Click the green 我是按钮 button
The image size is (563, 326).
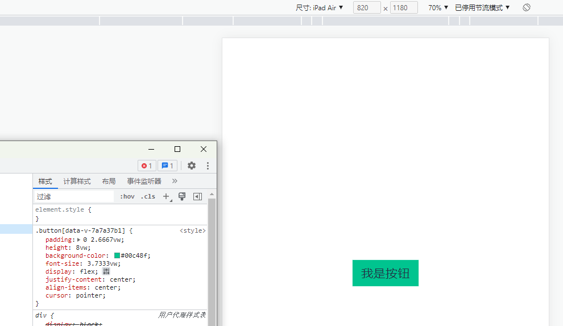tap(385, 273)
